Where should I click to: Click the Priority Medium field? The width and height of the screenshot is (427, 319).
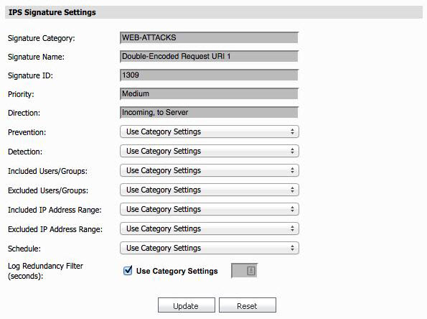tap(209, 94)
